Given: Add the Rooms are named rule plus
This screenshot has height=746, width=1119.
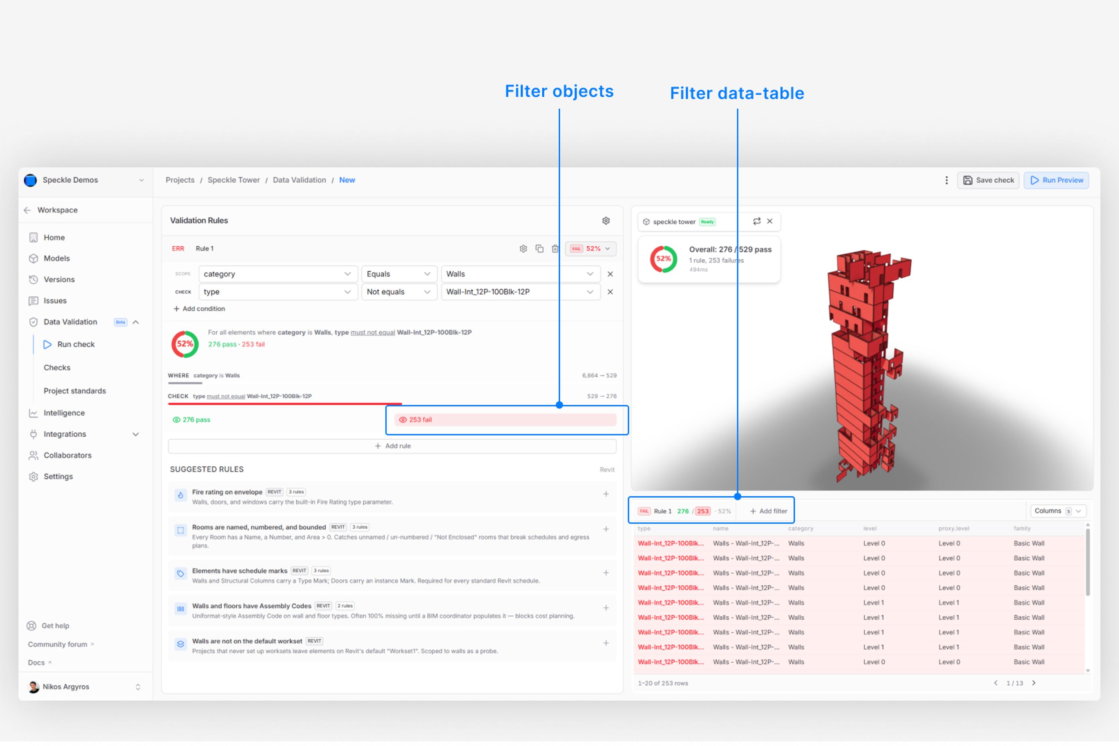Looking at the screenshot, I should click(605, 529).
